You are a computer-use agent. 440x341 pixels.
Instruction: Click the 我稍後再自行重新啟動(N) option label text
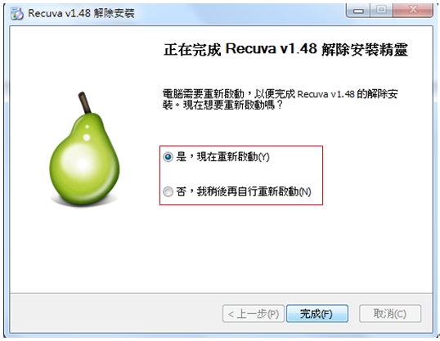point(254,191)
